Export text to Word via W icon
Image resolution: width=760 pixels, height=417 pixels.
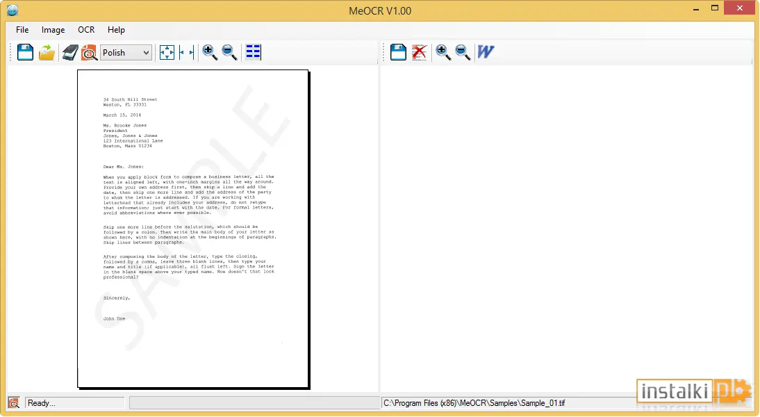tap(486, 51)
